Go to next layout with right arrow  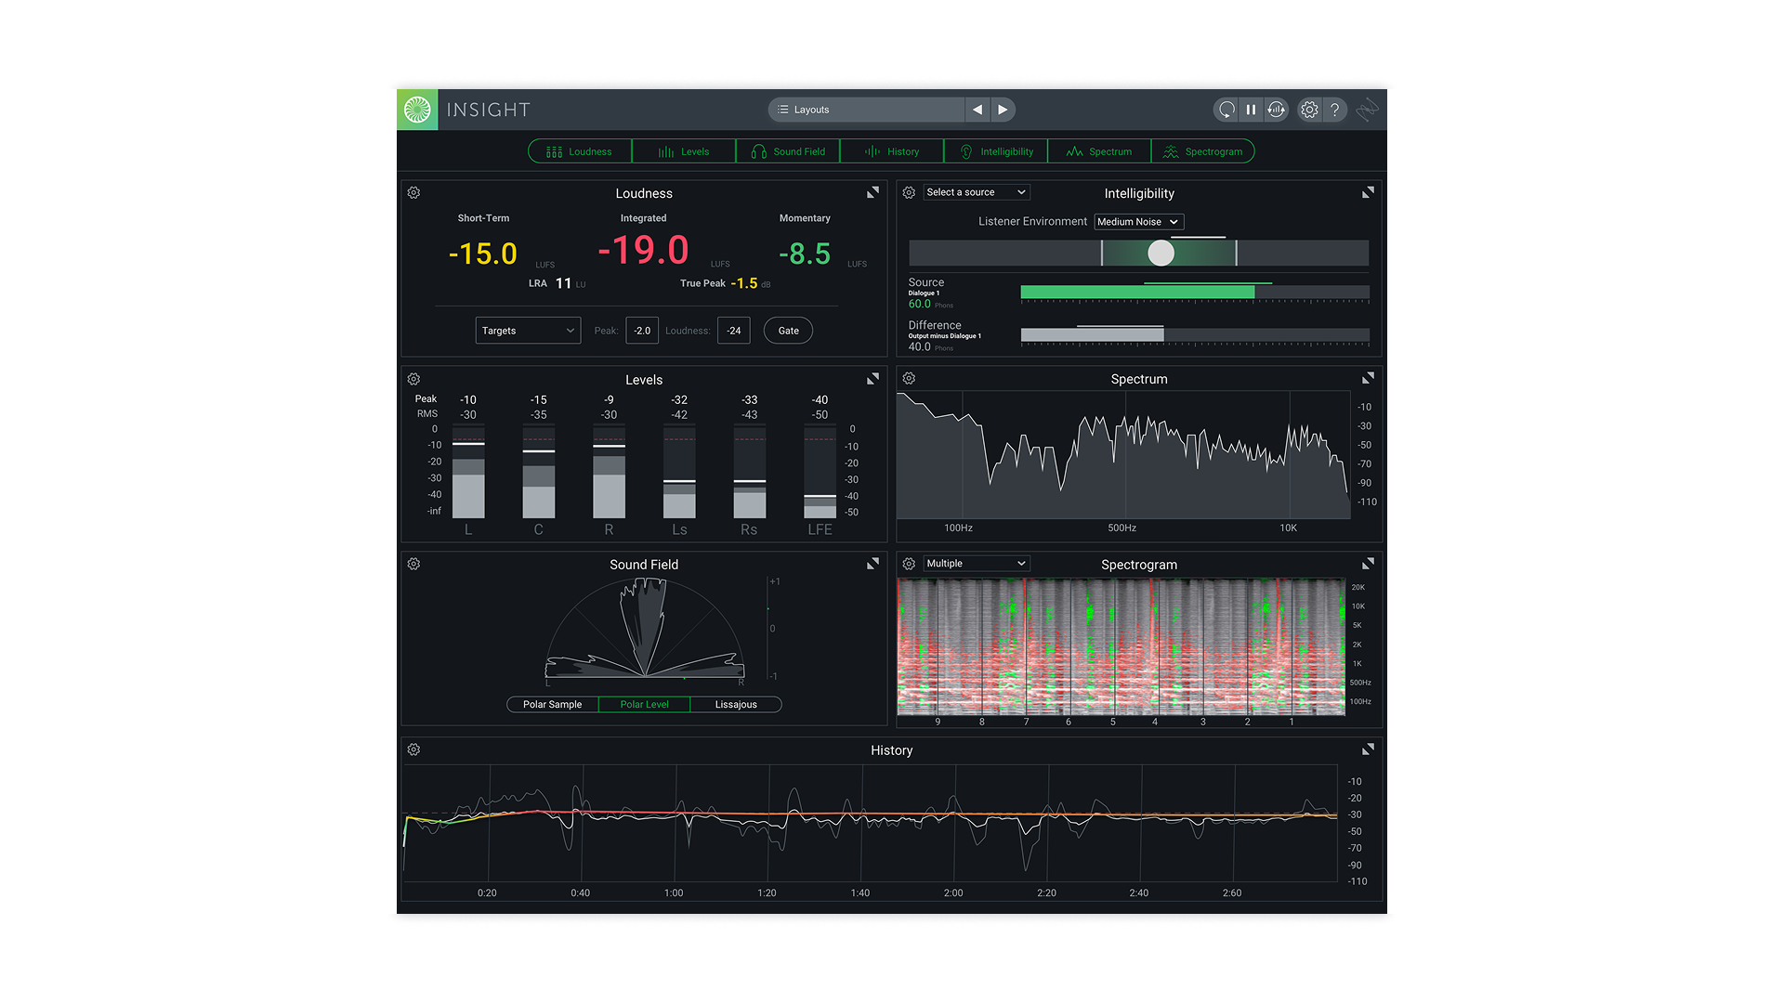[x=1003, y=110]
